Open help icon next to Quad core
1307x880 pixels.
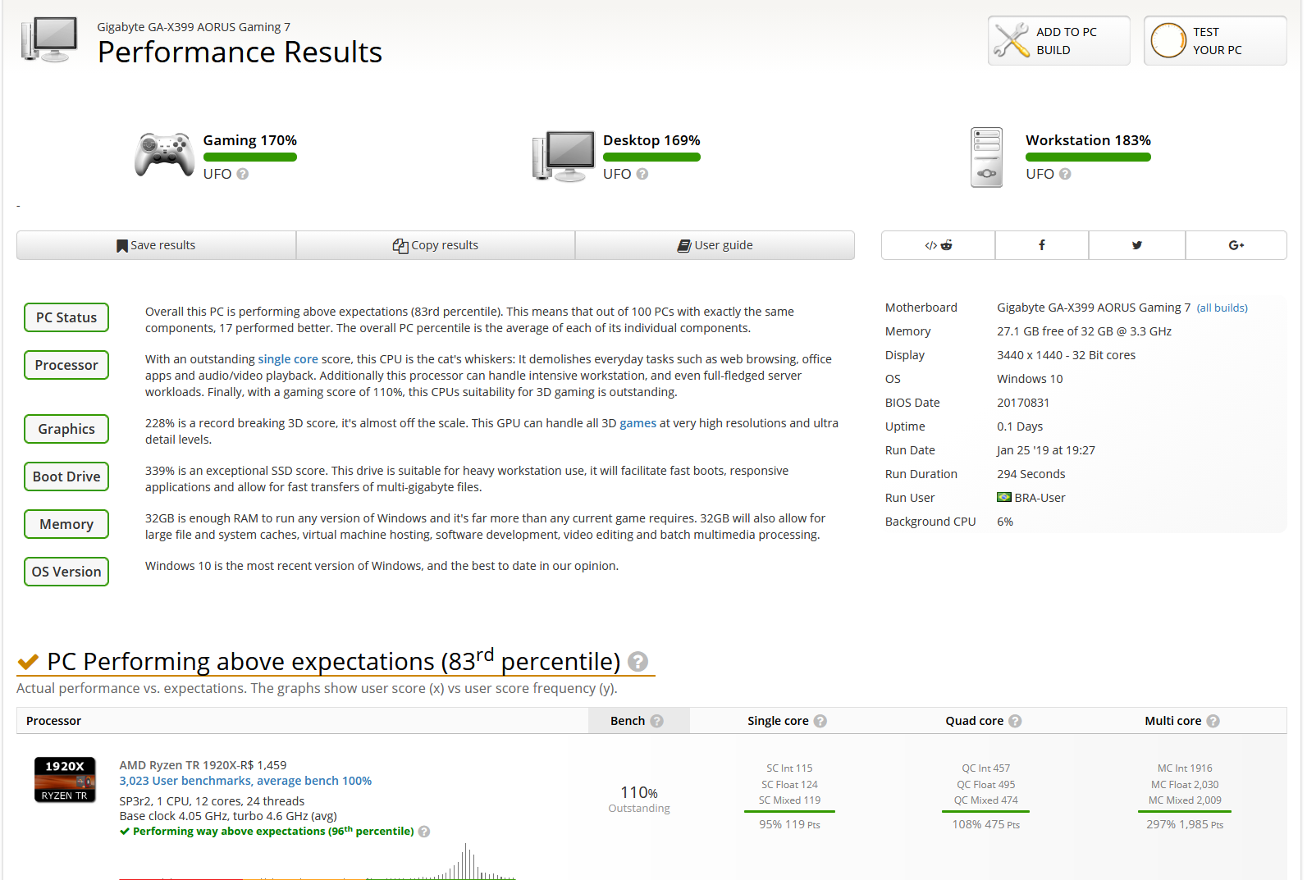pos(1015,721)
